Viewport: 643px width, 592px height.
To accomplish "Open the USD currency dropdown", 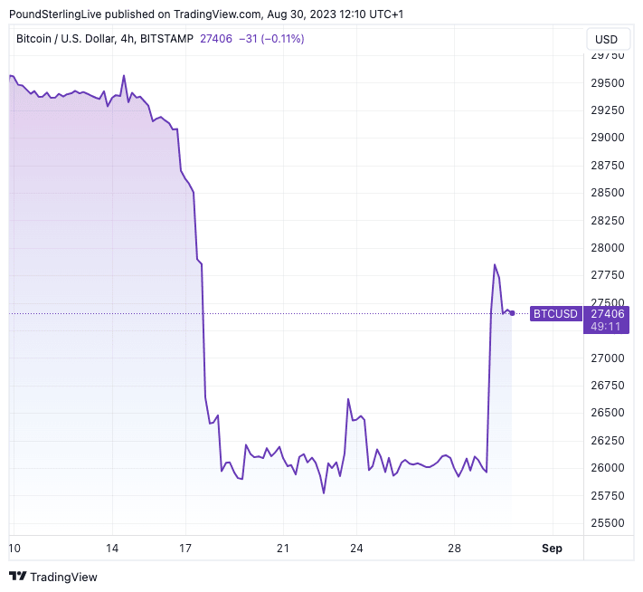I will tap(606, 39).
